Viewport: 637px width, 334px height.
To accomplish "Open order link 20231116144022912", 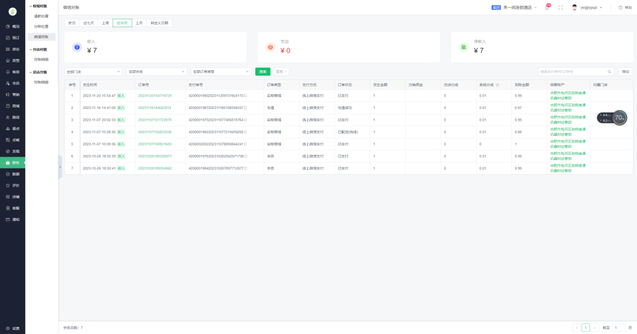I will tap(155, 108).
